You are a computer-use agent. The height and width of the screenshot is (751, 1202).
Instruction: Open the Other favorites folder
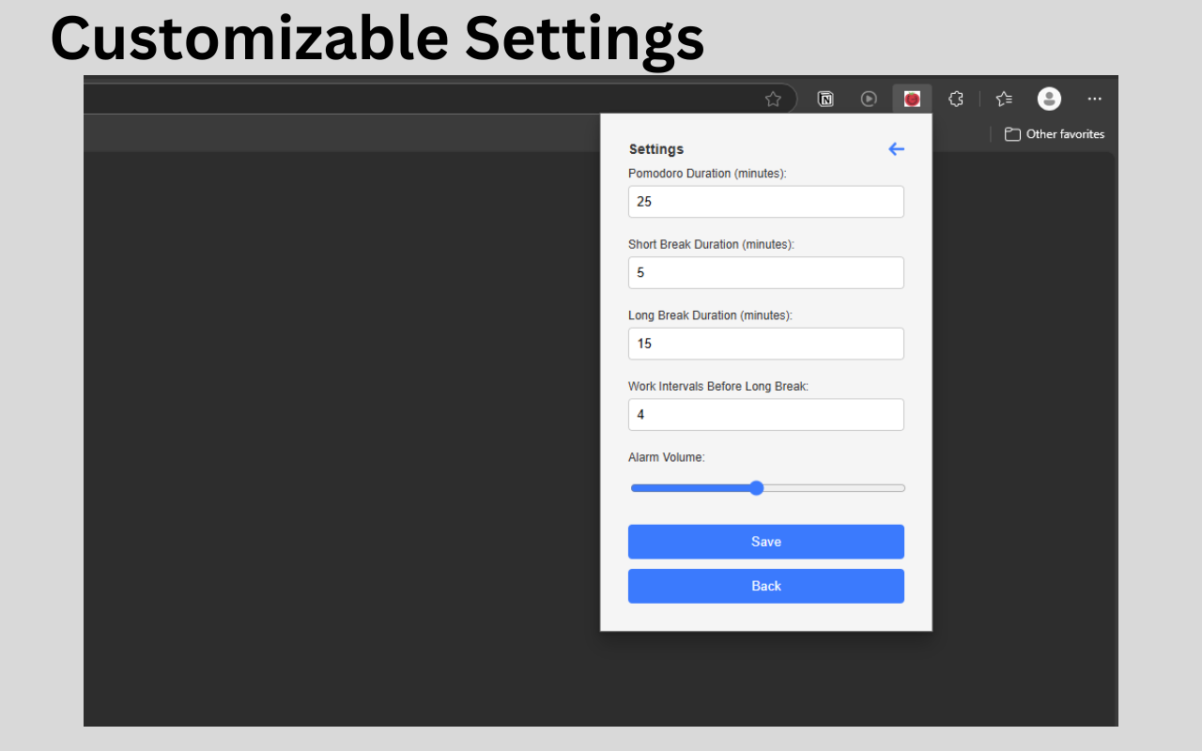[x=1055, y=134]
